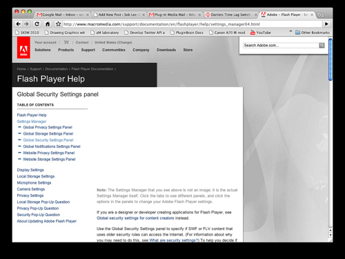Open About Updating Adobe Flash Player
Screen dimensions: 345x259
coord(47,221)
